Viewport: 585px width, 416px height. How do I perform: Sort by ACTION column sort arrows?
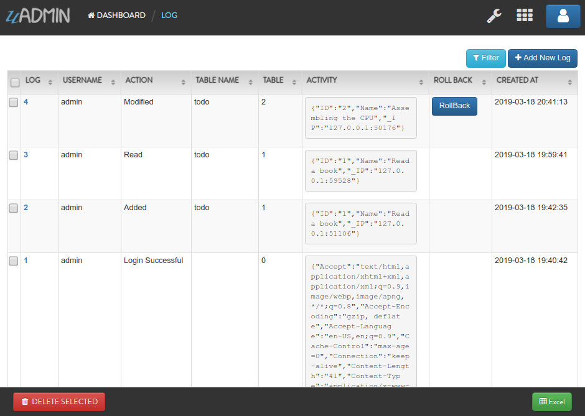(183, 82)
